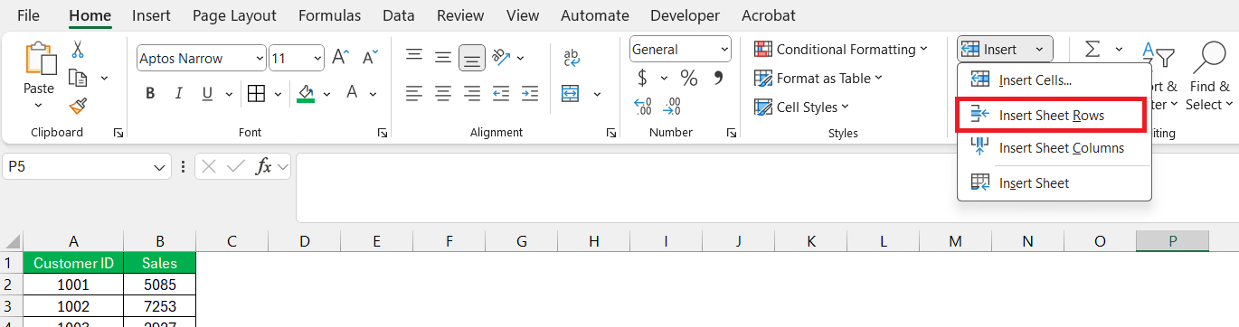Open the Cell Styles menu

tap(801, 107)
